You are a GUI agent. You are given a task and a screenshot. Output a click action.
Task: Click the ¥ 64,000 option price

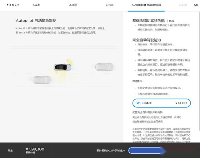(x=181, y=103)
